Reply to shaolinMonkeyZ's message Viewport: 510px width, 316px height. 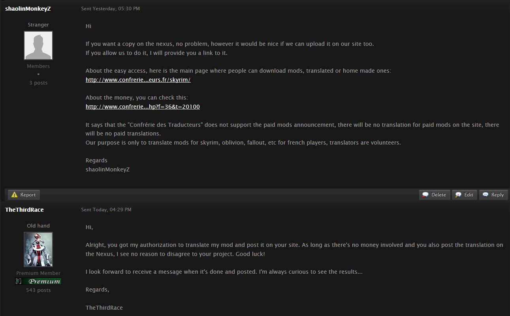point(493,195)
